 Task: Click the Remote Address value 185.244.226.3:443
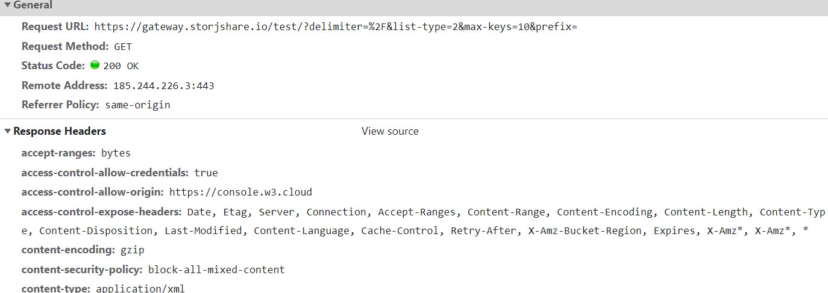point(164,86)
